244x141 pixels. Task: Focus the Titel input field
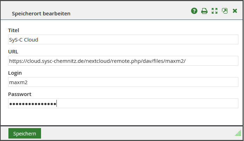coord(123,39)
